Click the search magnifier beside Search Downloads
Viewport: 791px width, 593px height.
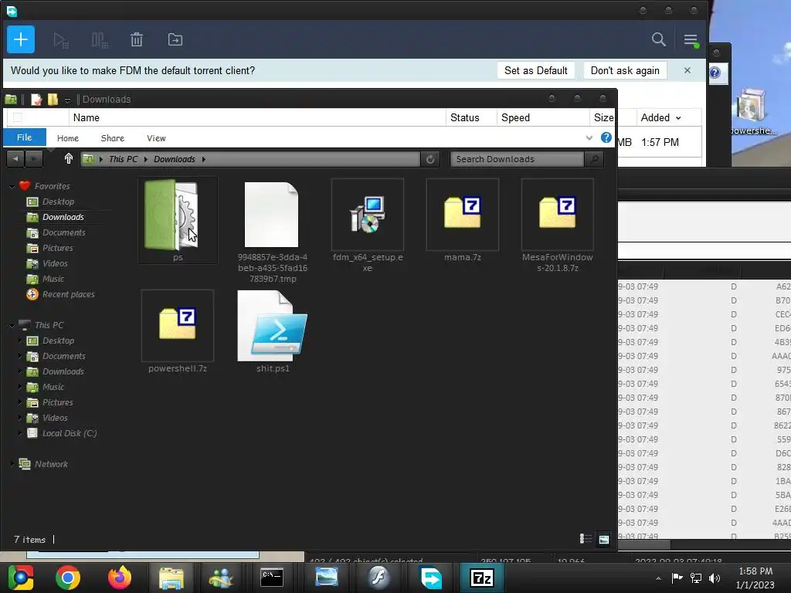[594, 159]
